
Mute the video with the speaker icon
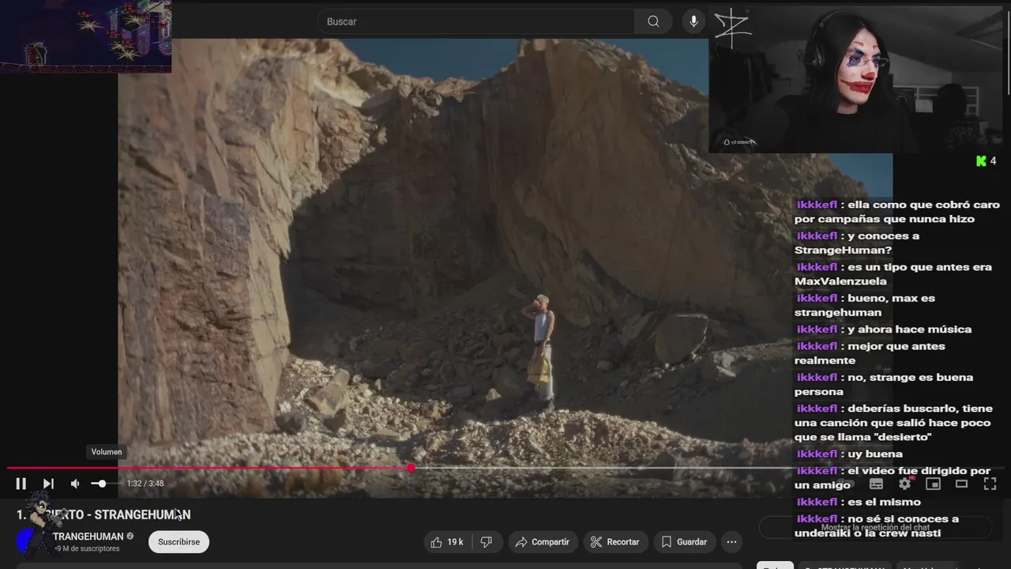point(75,484)
